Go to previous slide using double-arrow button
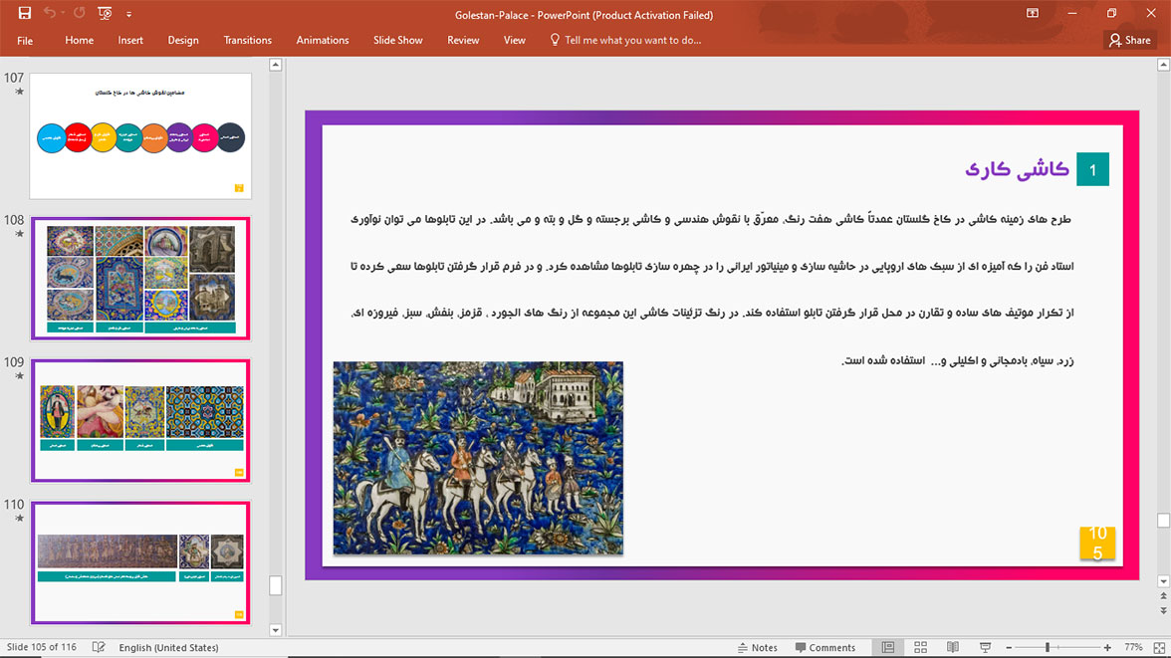Viewport: 1171px width, 658px height. (x=1163, y=596)
